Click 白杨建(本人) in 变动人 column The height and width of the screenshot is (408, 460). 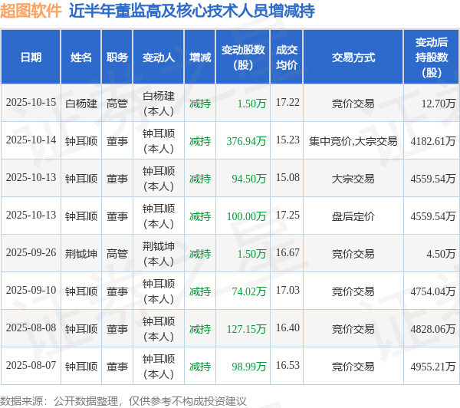point(159,104)
